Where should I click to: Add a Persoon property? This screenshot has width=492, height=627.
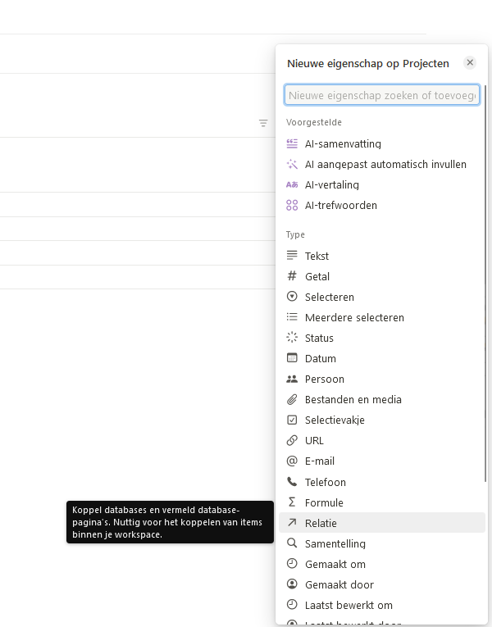click(x=382, y=379)
